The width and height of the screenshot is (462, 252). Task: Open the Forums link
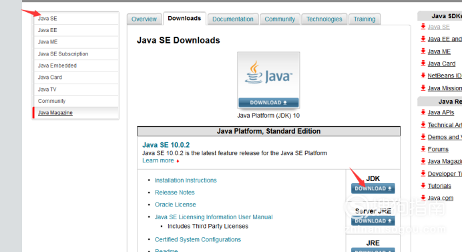(438, 149)
